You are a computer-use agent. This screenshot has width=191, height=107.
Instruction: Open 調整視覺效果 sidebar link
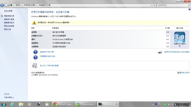(9, 16)
